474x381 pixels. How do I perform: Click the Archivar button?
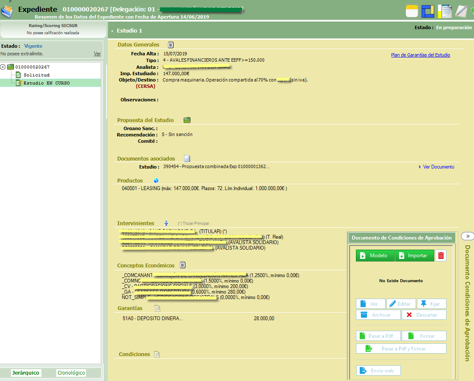378,315
